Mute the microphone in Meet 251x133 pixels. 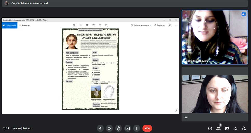pyautogui.click(x=100, y=128)
